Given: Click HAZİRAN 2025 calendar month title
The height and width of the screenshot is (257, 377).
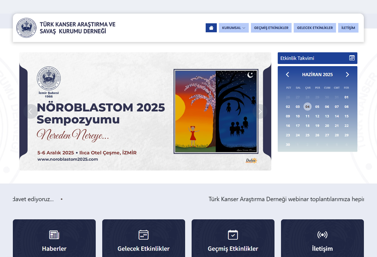Looking at the screenshot, I should [317, 75].
